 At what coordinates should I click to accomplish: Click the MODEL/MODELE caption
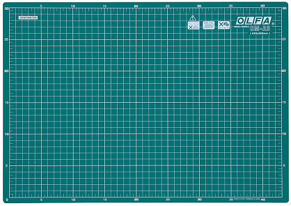coord(241,27)
